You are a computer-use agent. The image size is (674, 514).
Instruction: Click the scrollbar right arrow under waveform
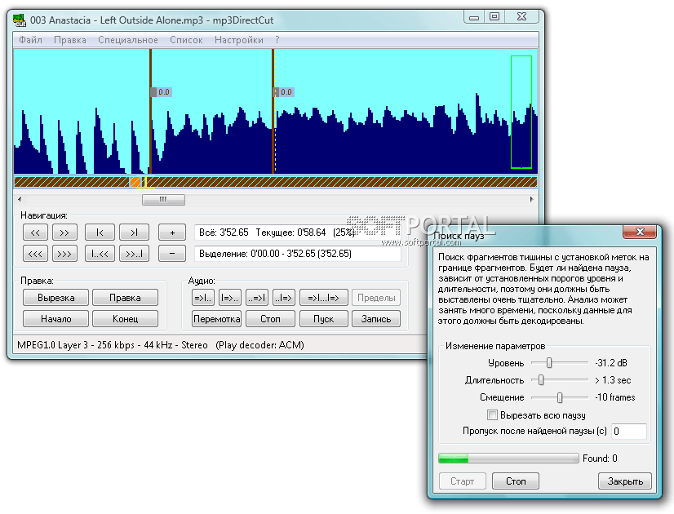[532, 199]
